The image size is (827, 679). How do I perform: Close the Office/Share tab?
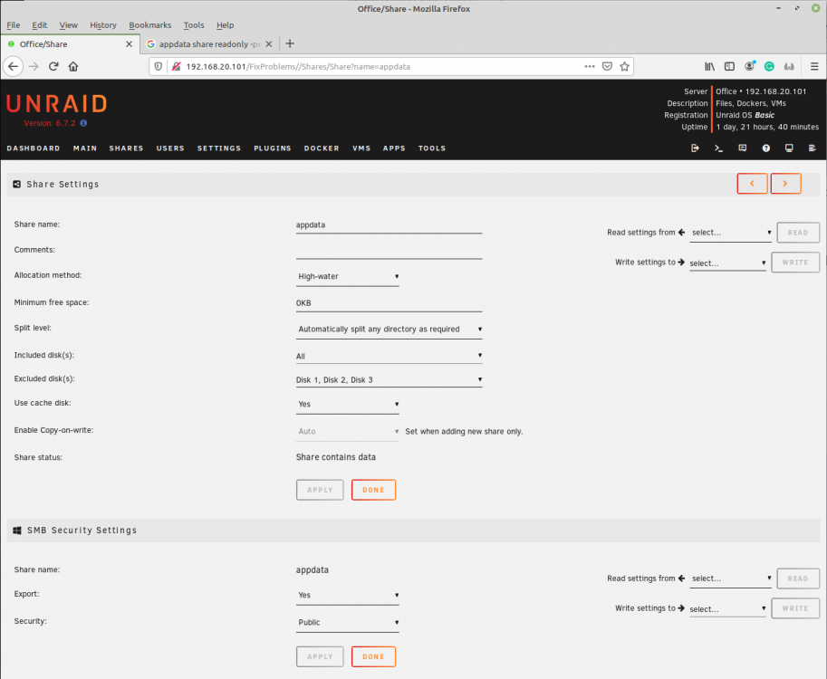pyautogui.click(x=129, y=44)
